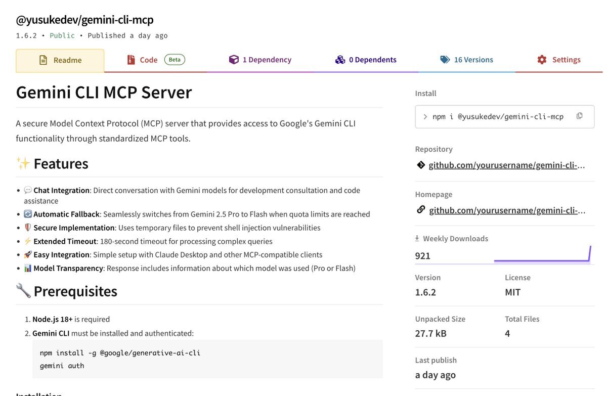
Task: Open the Readme tab
Action: 60,60
